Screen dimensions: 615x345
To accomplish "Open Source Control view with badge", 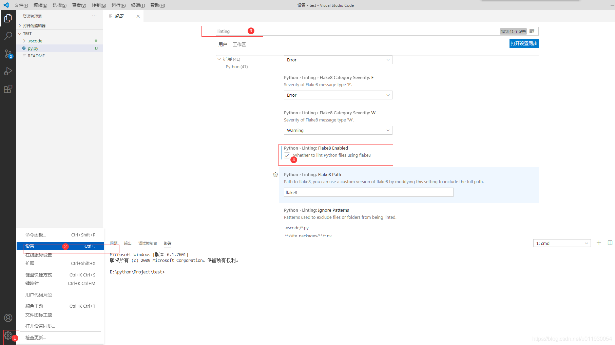I will click(8, 54).
